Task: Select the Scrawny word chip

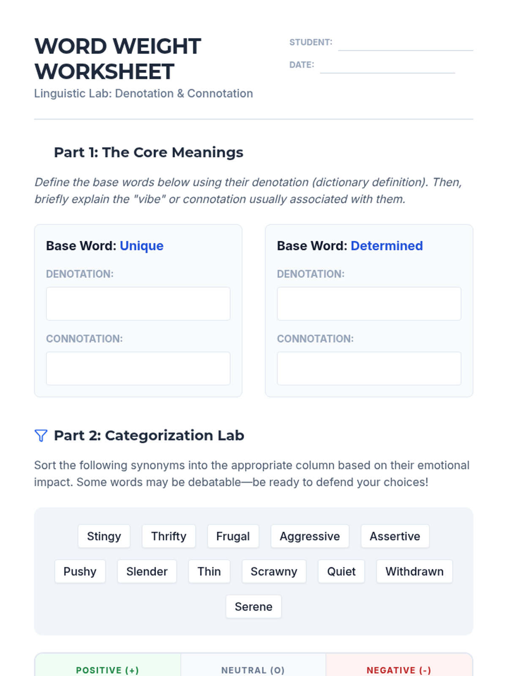Action: [x=274, y=571]
